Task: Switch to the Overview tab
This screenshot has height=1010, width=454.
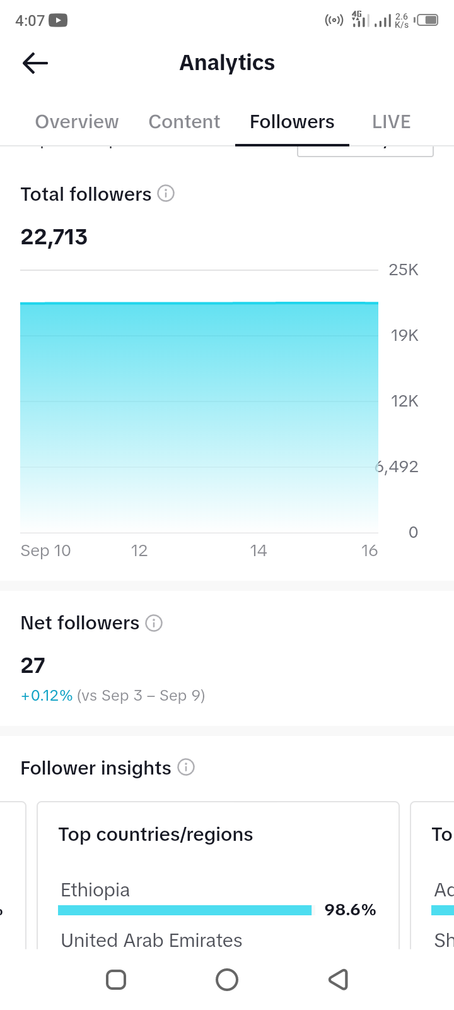Action: (x=77, y=122)
